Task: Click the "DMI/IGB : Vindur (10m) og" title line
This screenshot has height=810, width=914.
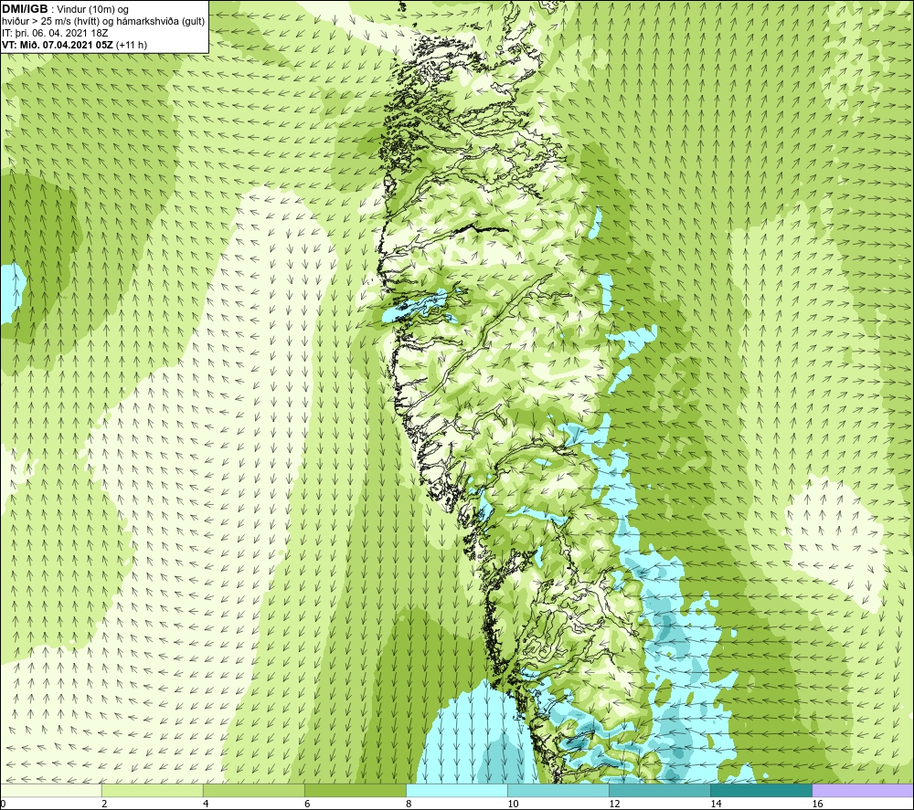Action: 65,9
